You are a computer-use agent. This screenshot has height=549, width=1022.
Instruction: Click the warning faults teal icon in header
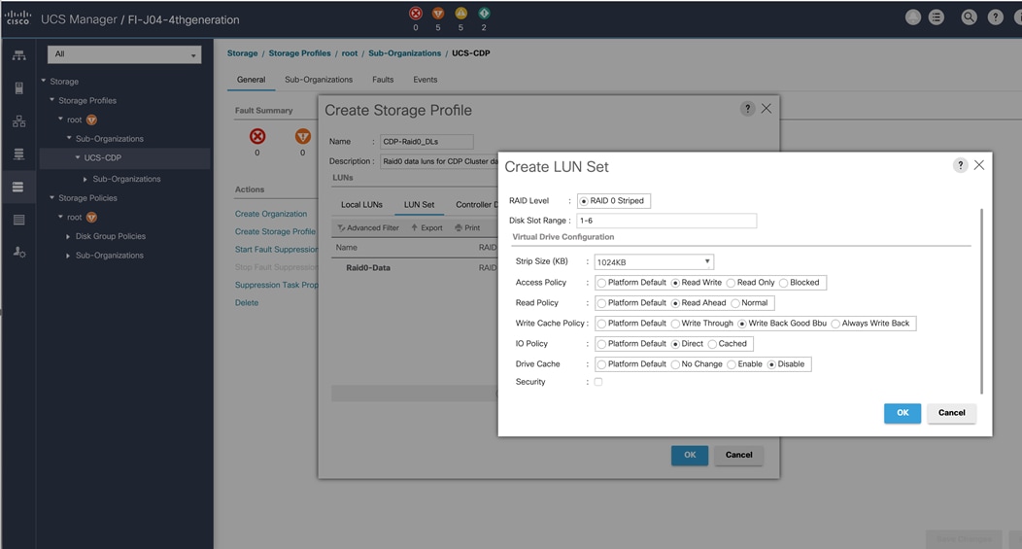pos(484,13)
